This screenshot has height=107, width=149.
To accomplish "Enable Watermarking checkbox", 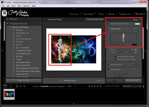I will click(108, 65).
